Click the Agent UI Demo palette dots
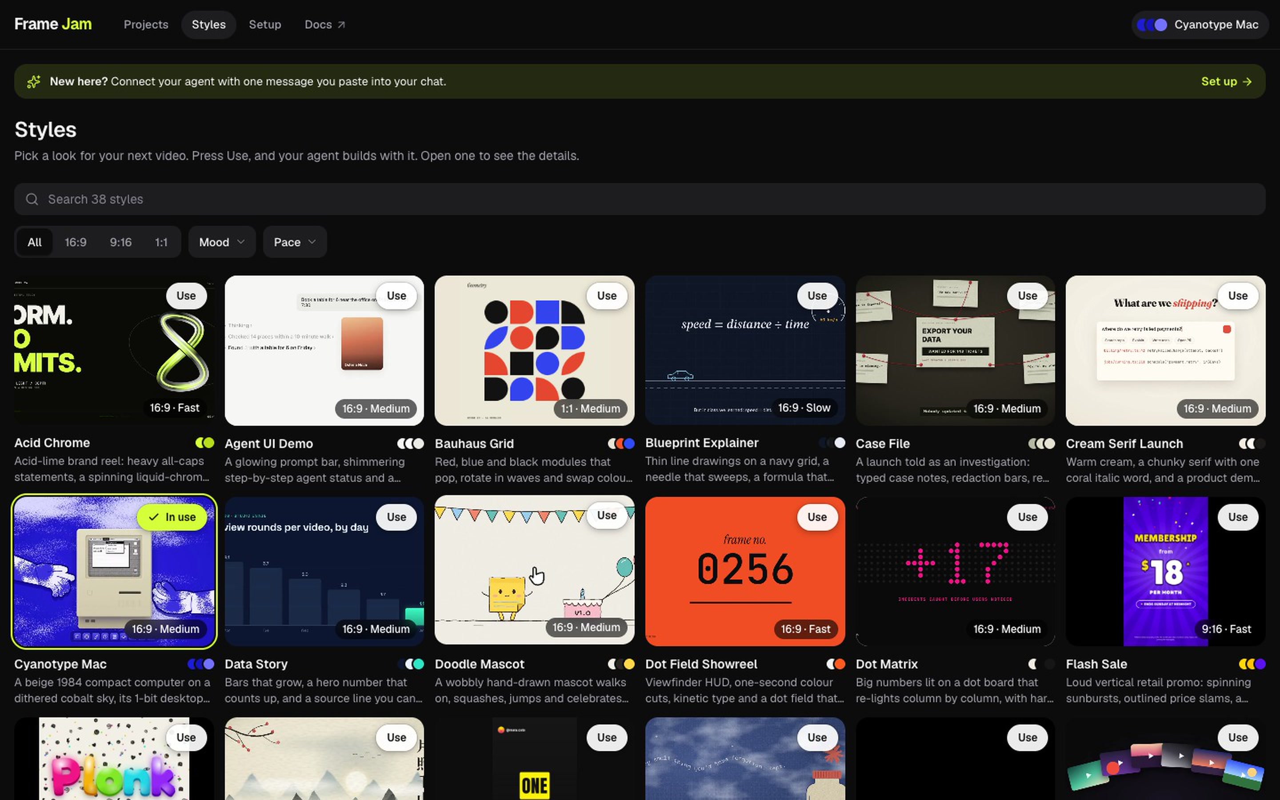Screen dimensions: 1280x800 411,444
